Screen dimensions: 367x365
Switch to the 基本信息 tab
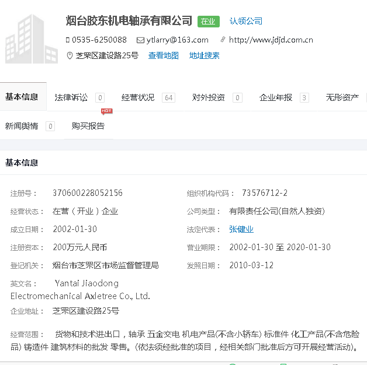tap(22, 97)
